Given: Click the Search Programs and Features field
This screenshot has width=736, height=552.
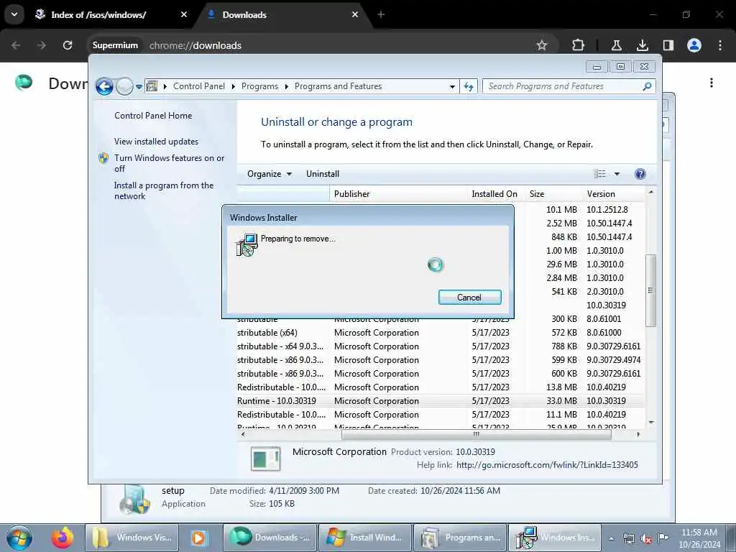Looking at the screenshot, I should click(x=562, y=86).
